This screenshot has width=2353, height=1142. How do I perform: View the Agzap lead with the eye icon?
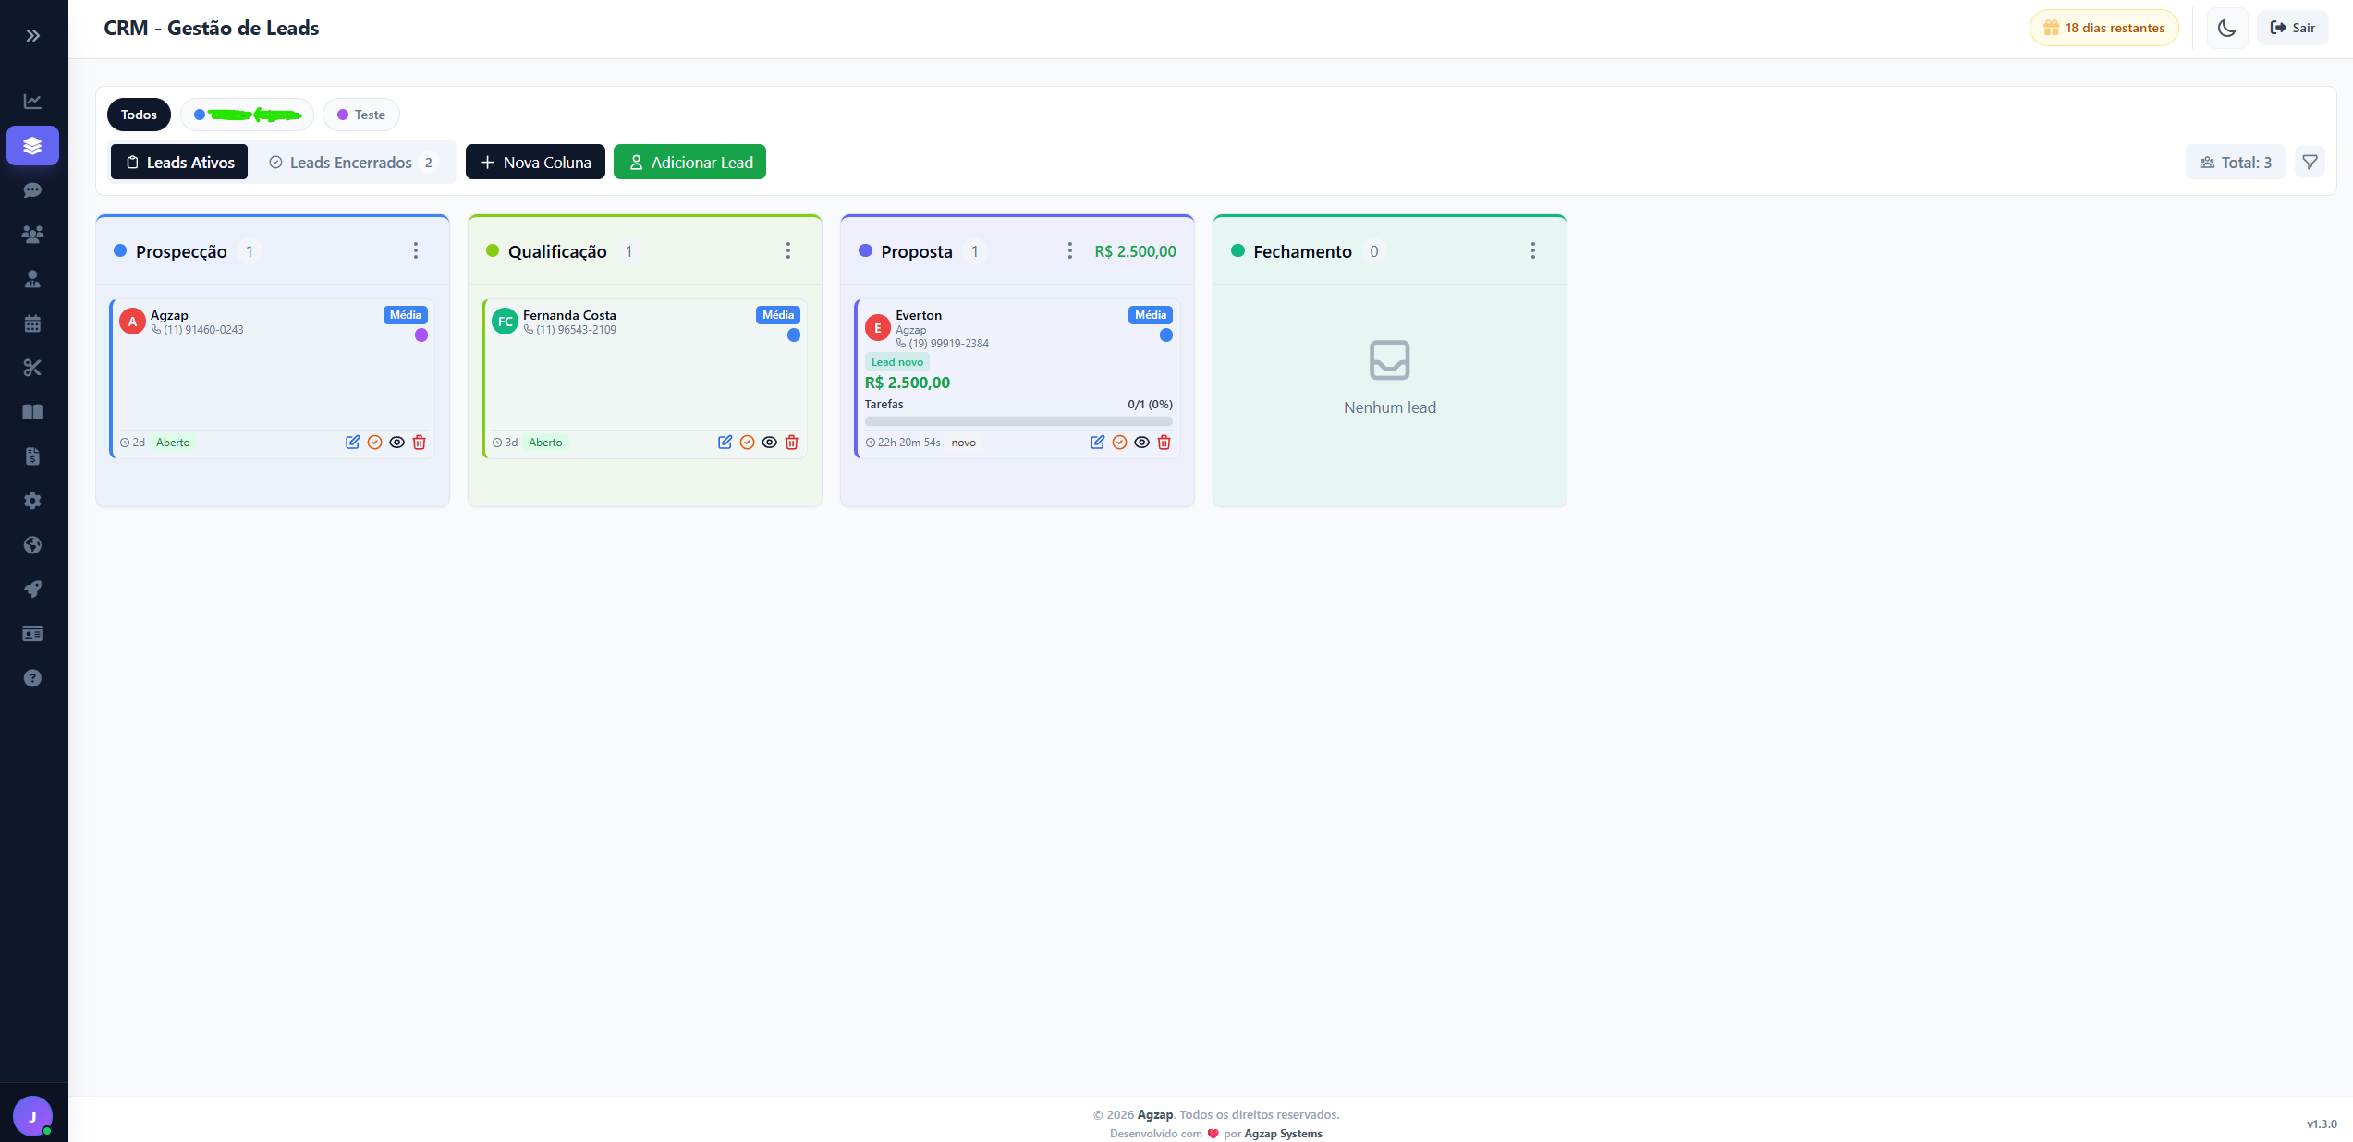pyautogui.click(x=396, y=443)
